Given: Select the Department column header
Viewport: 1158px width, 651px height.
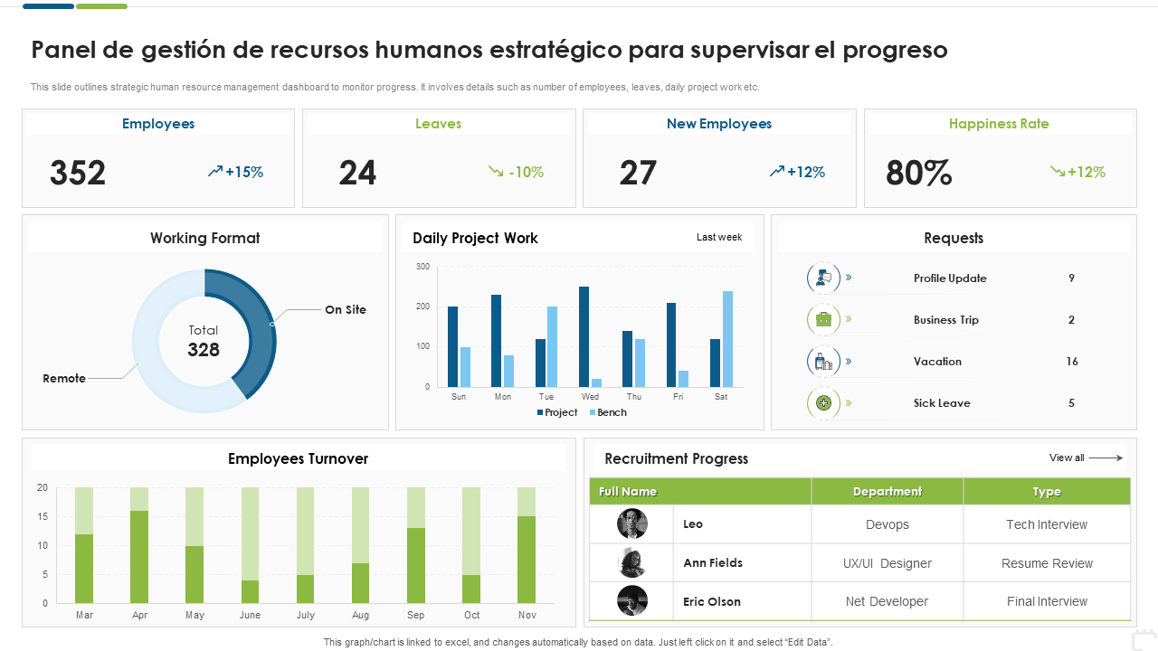Looking at the screenshot, I should (x=887, y=492).
